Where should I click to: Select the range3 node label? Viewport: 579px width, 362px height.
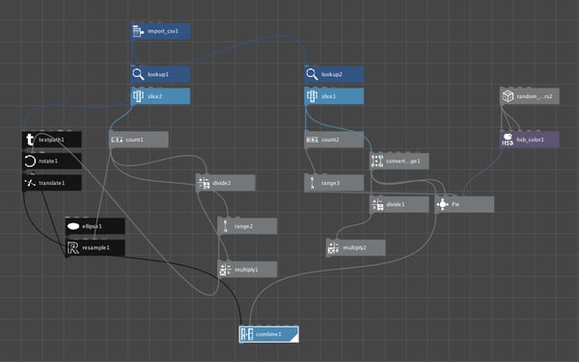coord(330,183)
